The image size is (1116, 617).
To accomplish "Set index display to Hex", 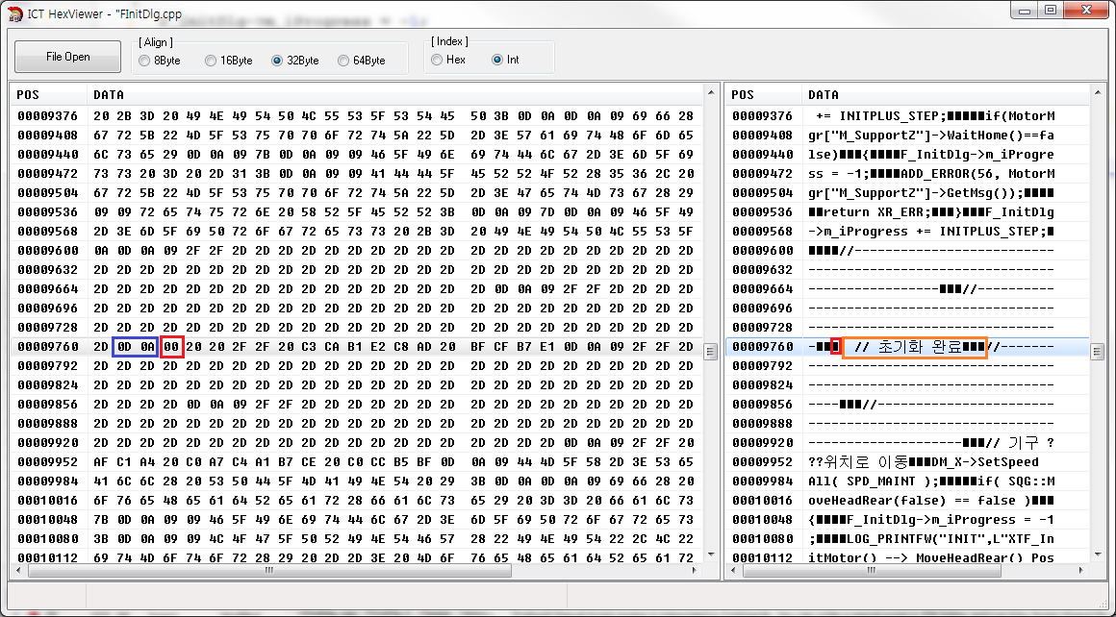I will 437,60.
